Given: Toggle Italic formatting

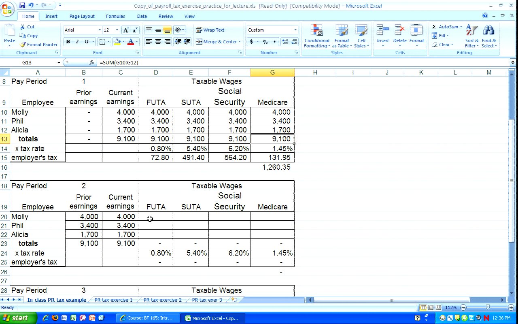Looking at the screenshot, I should (77, 42).
